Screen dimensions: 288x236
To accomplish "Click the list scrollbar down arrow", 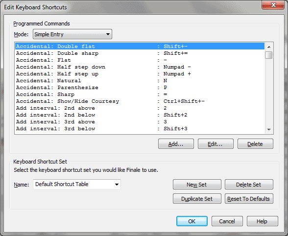I will 269,130.
